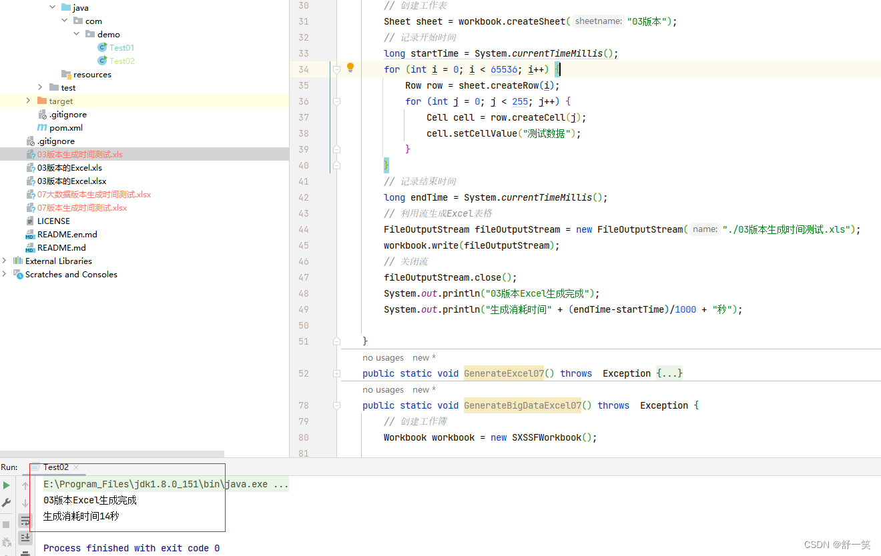Click 'new *' author hint above GenerateBigDataExcel07
The image size is (881, 556).
click(424, 390)
